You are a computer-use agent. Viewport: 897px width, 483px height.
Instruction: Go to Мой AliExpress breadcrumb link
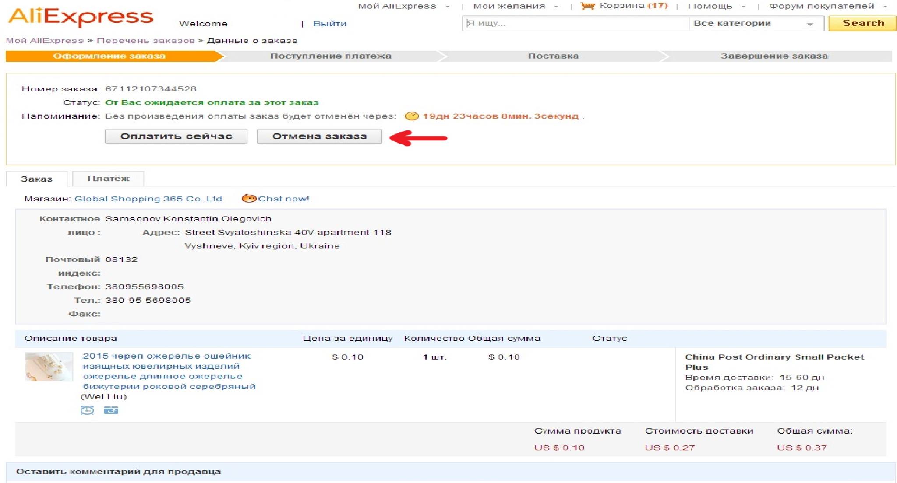[x=45, y=41]
